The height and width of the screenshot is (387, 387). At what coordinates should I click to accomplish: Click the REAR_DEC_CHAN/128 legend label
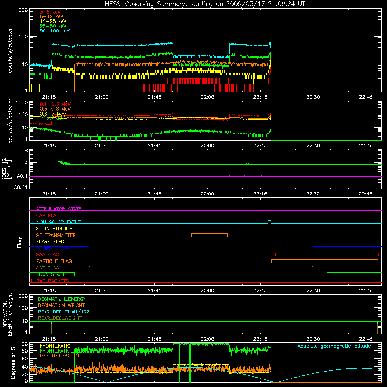64,312
